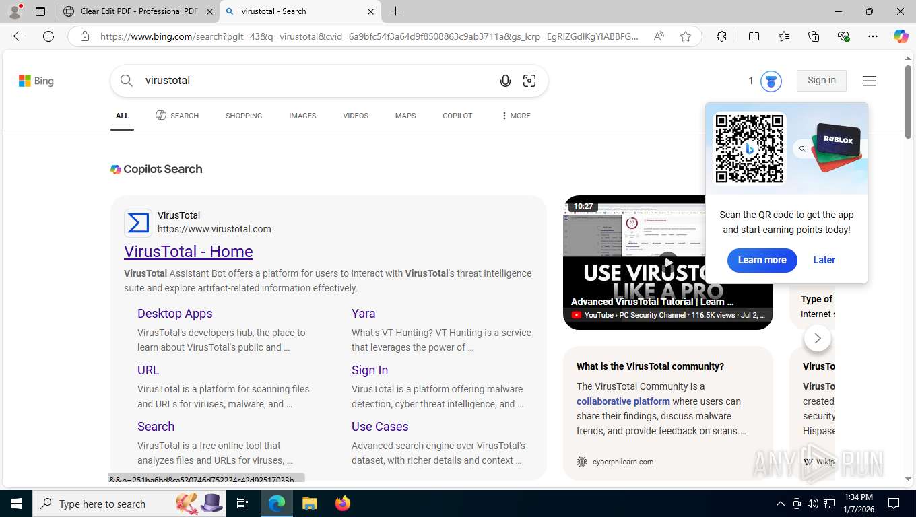The width and height of the screenshot is (916, 517).
Task: Open the Desktop Apps sitelink
Action: point(175,314)
